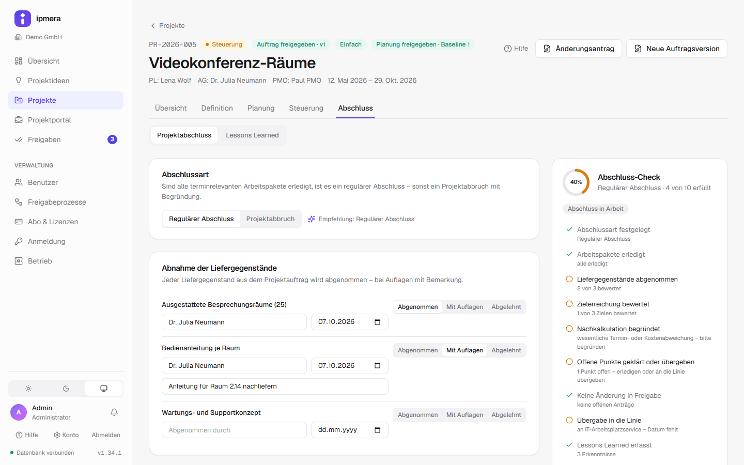Open Freigabeprozesse settings
The image size is (744, 465).
coord(66,202)
